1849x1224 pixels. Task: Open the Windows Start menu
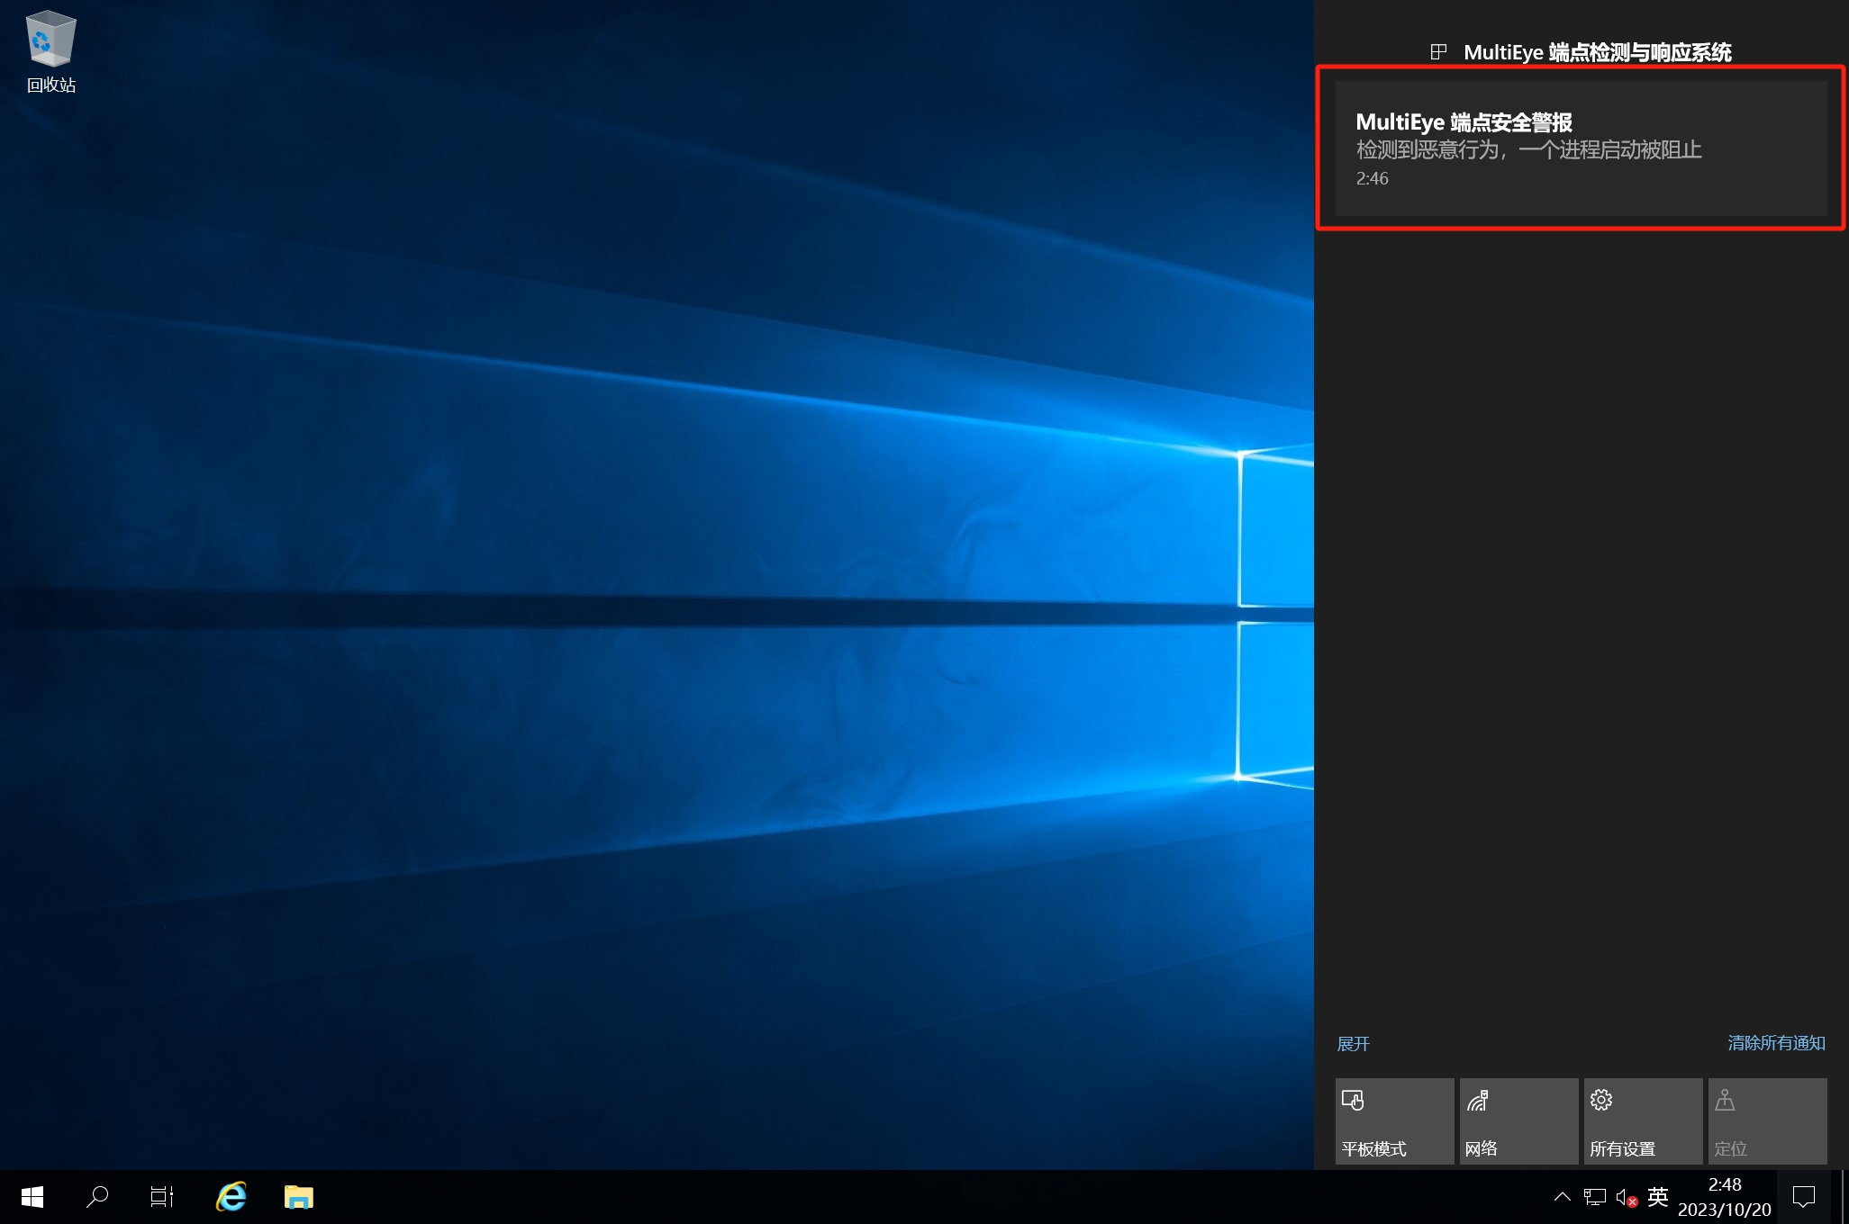(32, 1197)
